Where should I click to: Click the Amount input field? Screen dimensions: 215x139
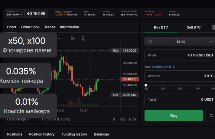click(180, 76)
